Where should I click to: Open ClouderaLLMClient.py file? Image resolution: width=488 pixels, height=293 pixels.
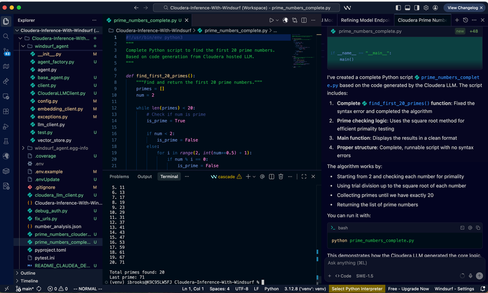(61, 93)
